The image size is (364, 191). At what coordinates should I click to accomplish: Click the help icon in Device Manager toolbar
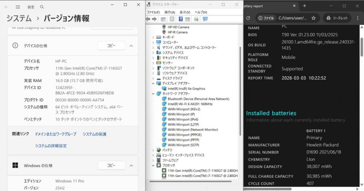(x=181, y=19)
